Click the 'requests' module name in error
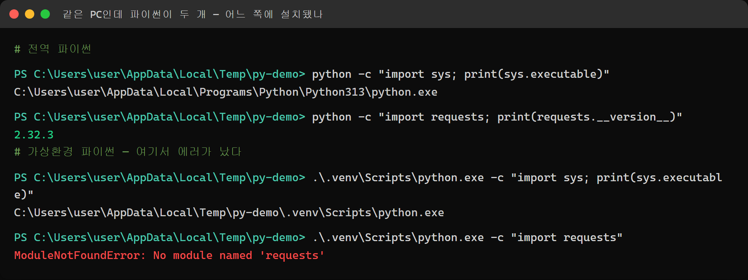748x280 pixels. click(292, 255)
